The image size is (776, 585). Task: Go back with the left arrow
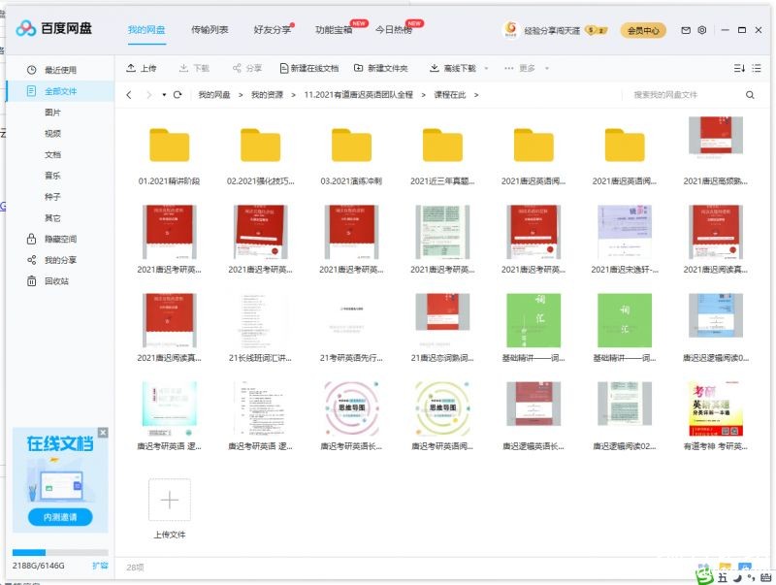129,94
